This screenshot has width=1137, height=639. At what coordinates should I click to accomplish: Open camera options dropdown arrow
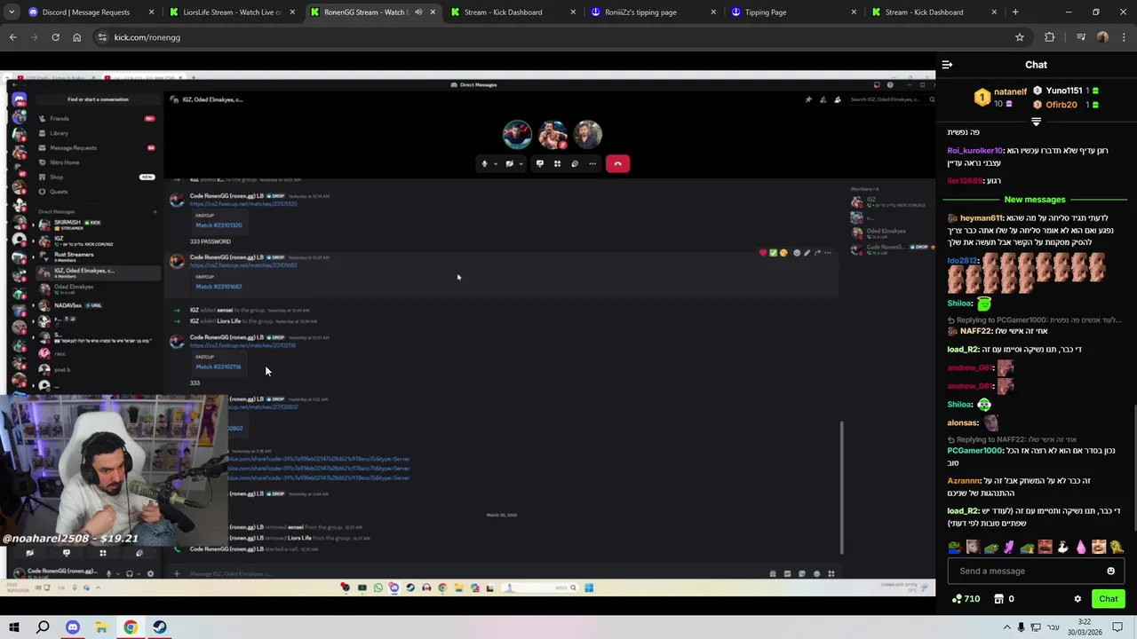click(x=521, y=163)
